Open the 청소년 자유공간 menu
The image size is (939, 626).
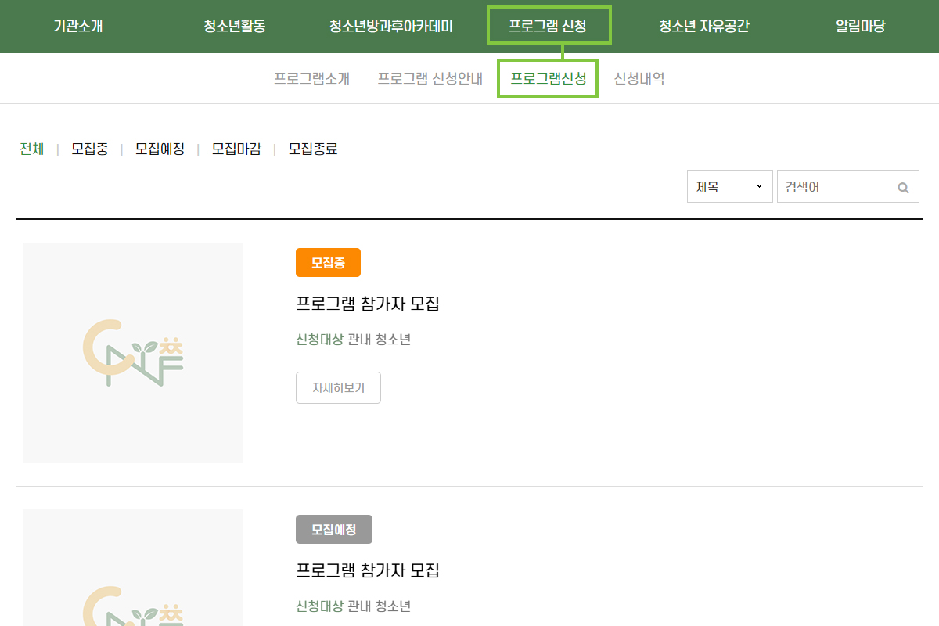[x=704, y=27]
